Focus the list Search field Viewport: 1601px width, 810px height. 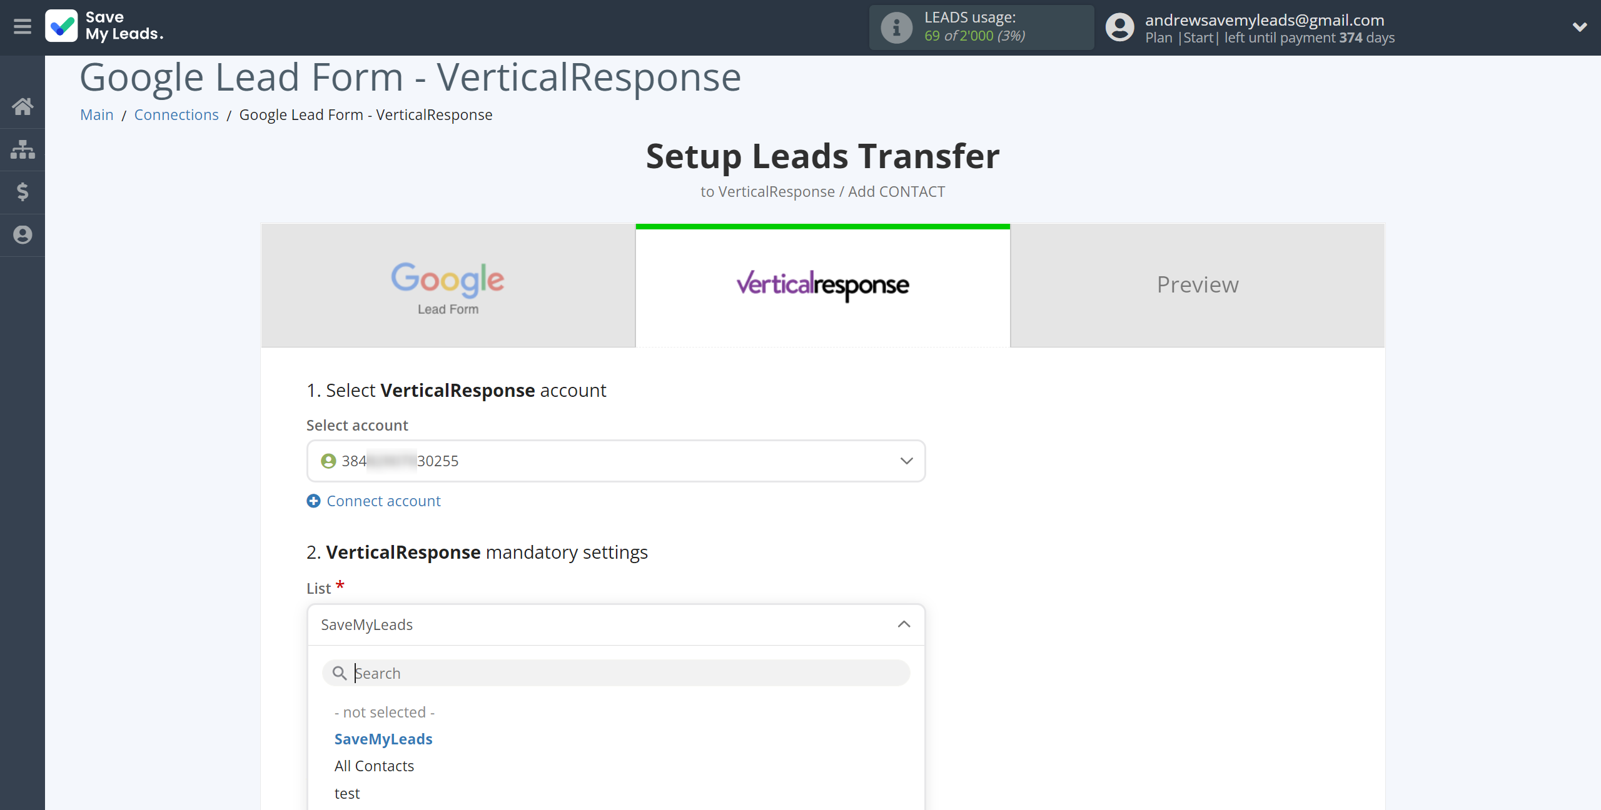625,673
